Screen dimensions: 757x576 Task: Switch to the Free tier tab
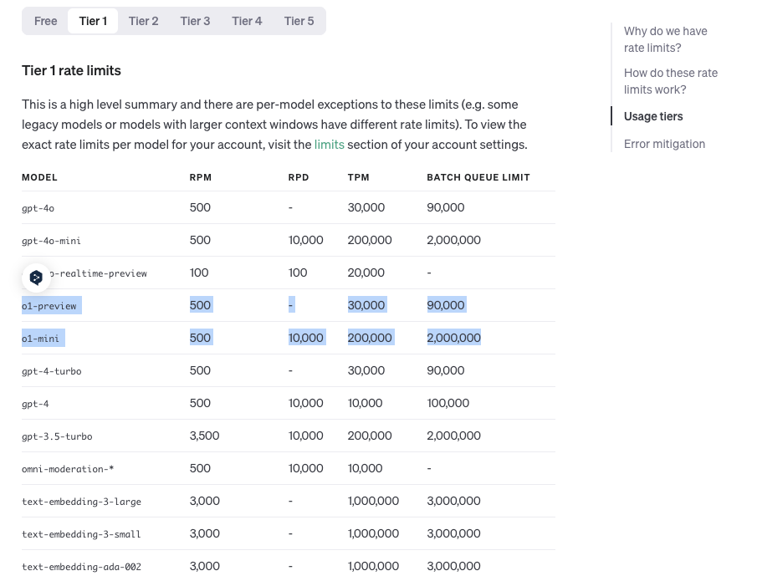(x=45, y=21)
